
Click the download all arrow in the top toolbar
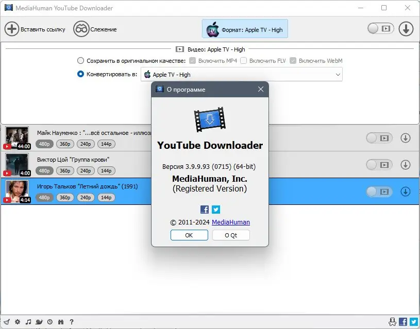click(x=406, y=28)
